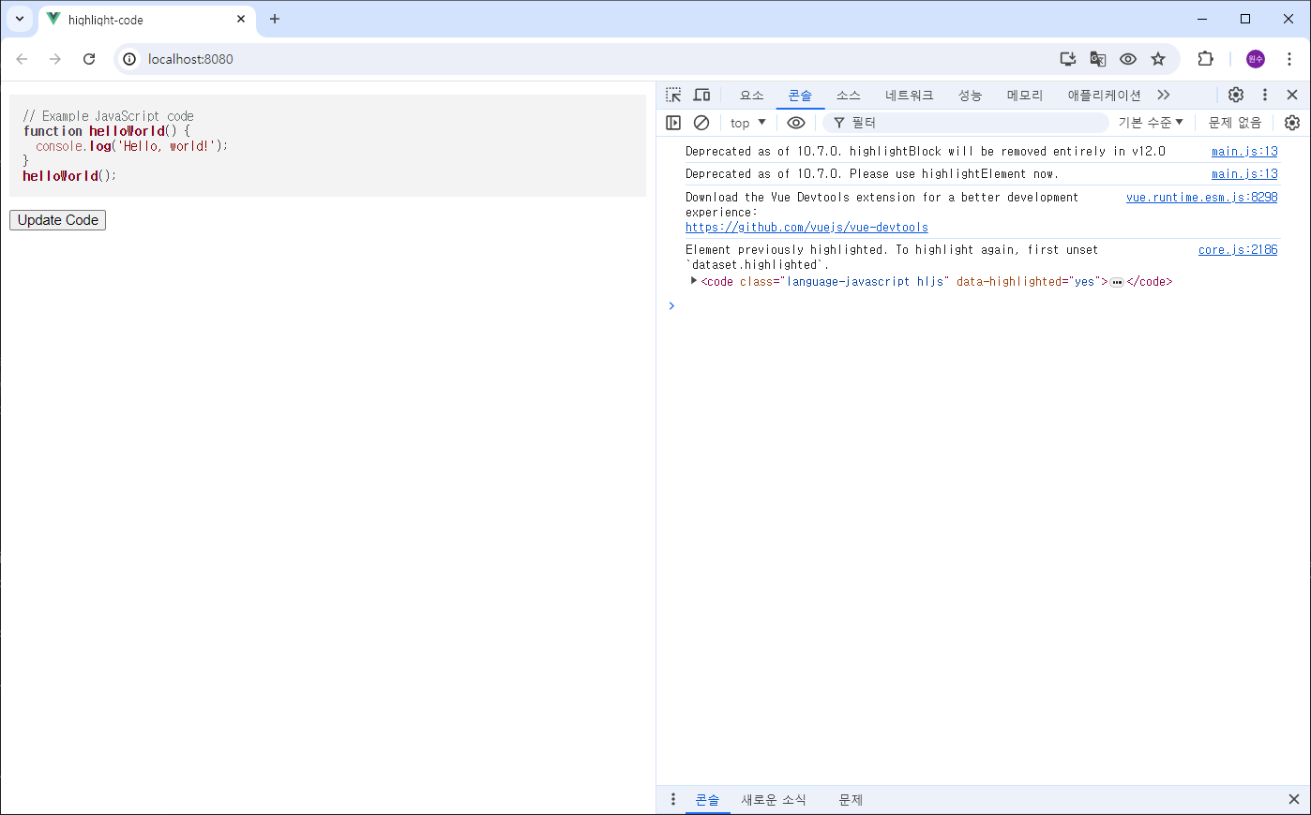Open DevTools settings gear icon
This screenshot has width=1311, height=815.
(x=1236, y=95)
